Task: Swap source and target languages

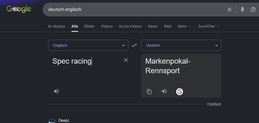Action: click(134, 45)
